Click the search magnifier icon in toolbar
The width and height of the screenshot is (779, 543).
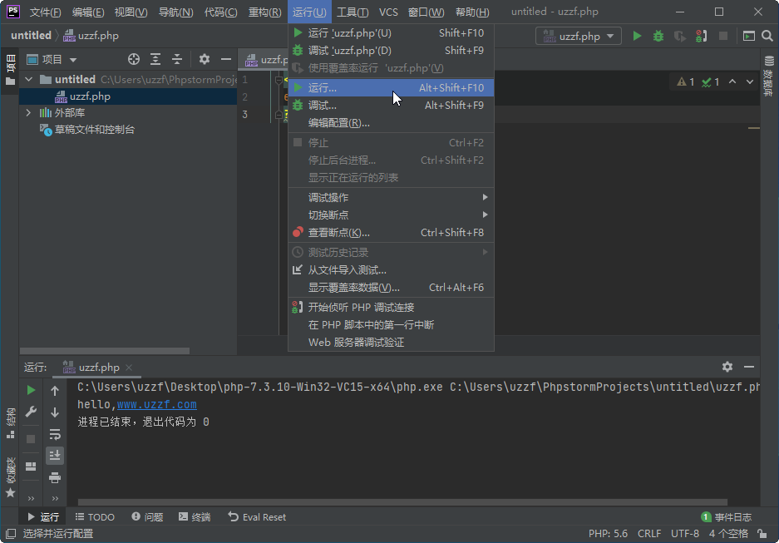[767, 37]
